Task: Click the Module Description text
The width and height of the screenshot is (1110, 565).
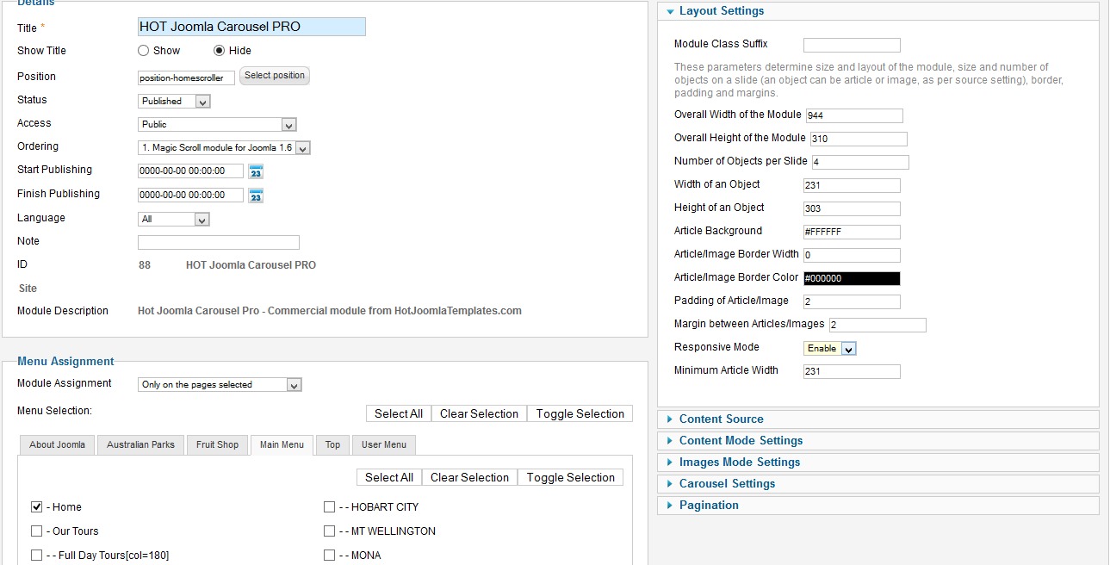Action: point(330,311)
